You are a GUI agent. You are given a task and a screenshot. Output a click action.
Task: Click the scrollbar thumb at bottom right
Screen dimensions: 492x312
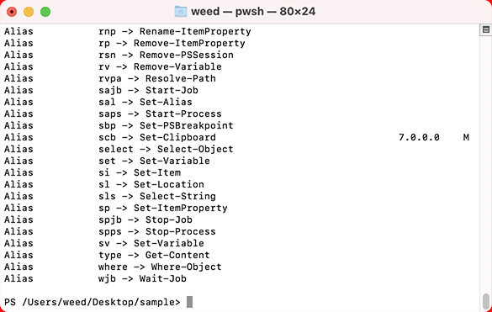click(x=486, y=301)
